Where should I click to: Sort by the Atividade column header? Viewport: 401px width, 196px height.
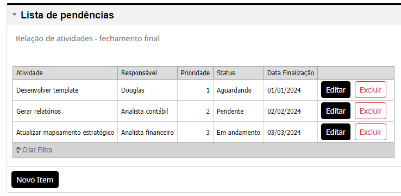pyautogui.click(x=29, y=73)
